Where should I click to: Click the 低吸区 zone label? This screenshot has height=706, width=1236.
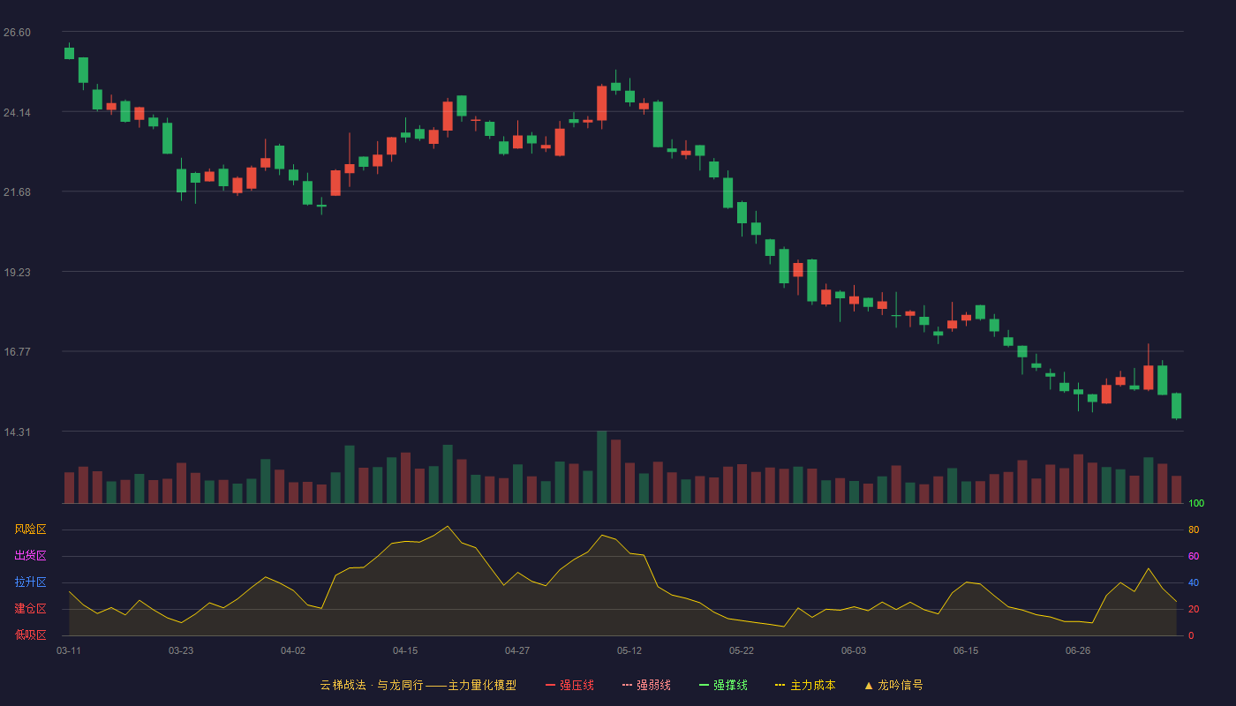(x=30, y=635)
